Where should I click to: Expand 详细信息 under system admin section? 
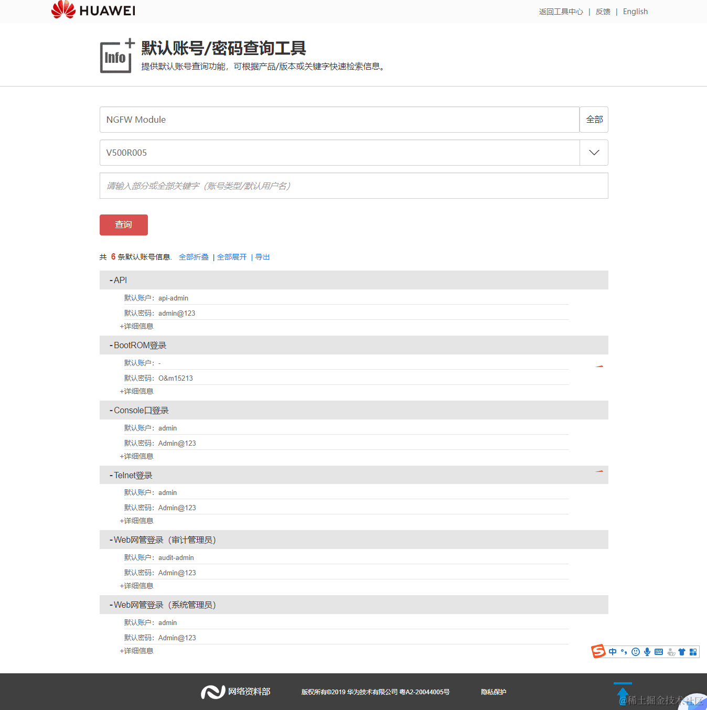point(137,651)
